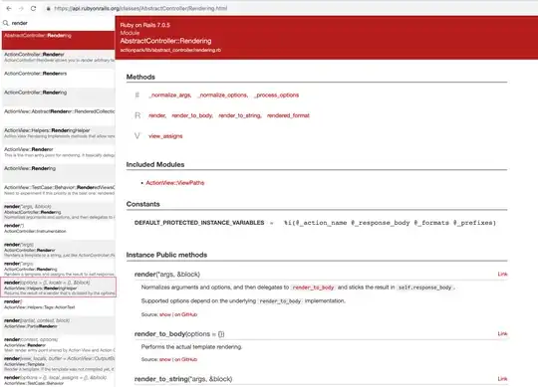
Task: Click the browser back arrow icon
Action: (x=9, y=8)
